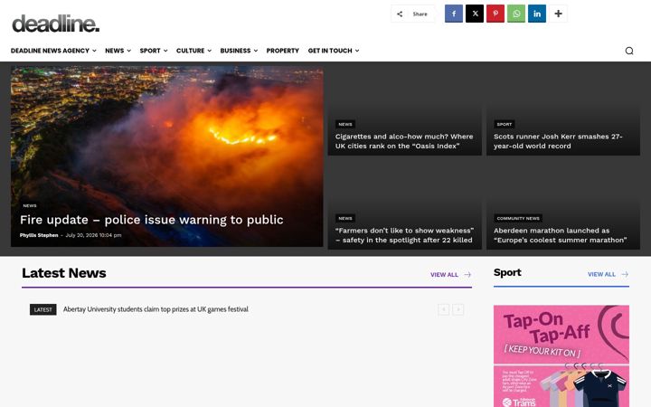
Task: Click the Tap-On Tap-Aff trams advert
Action: click(561, 356)
